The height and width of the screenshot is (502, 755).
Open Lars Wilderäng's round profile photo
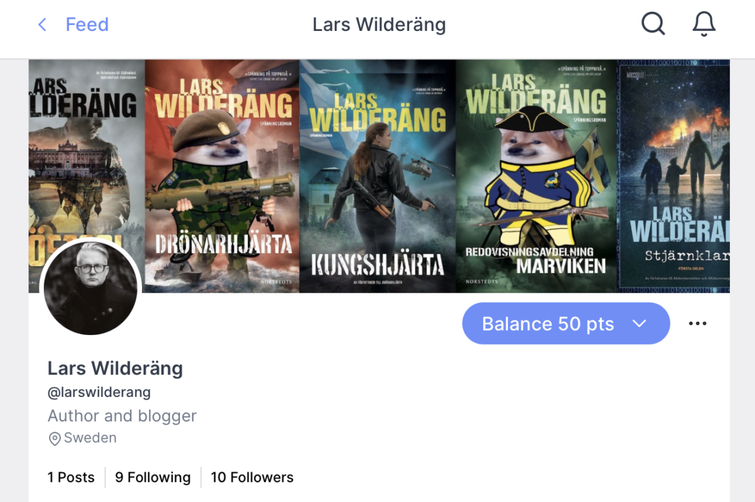90,287
